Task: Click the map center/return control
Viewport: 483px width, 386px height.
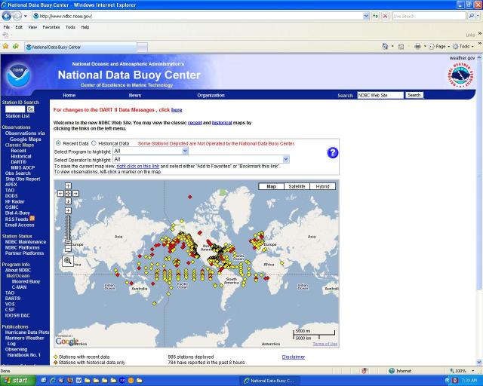Action: [68, 193]
